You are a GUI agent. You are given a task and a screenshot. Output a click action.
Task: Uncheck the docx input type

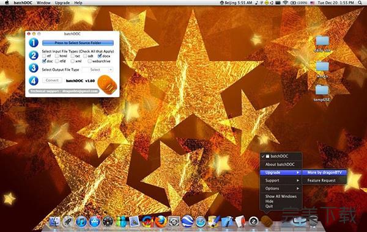click(100, 56)
